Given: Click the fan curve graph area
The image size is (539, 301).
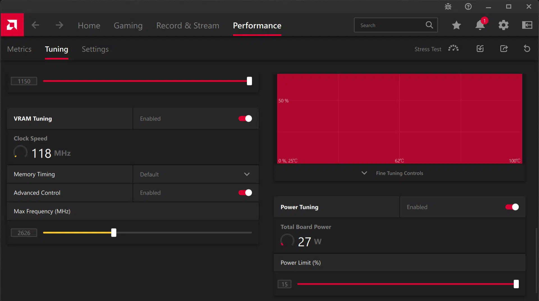Looking at the screenshot, I should [400, 118].
